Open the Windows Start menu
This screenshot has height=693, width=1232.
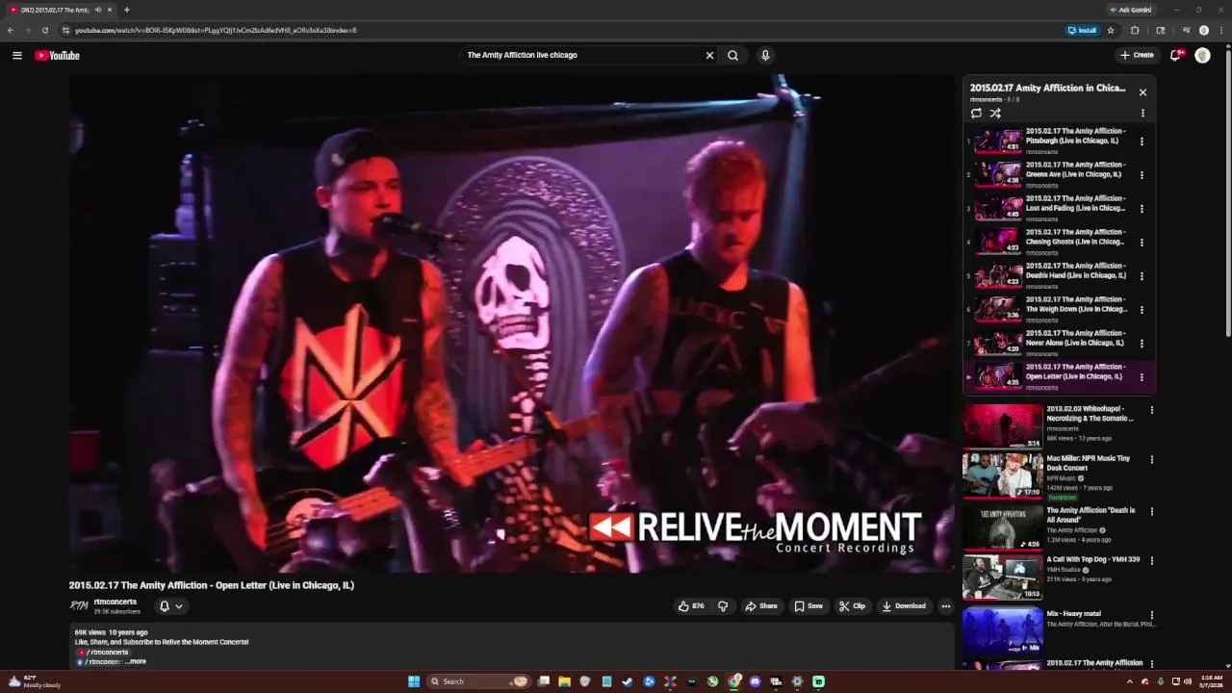click(414, 681)
